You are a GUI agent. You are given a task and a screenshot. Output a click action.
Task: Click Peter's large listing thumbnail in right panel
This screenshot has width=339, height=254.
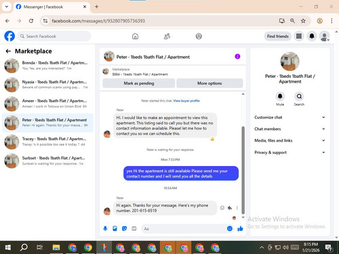click(x=290, y=61)
